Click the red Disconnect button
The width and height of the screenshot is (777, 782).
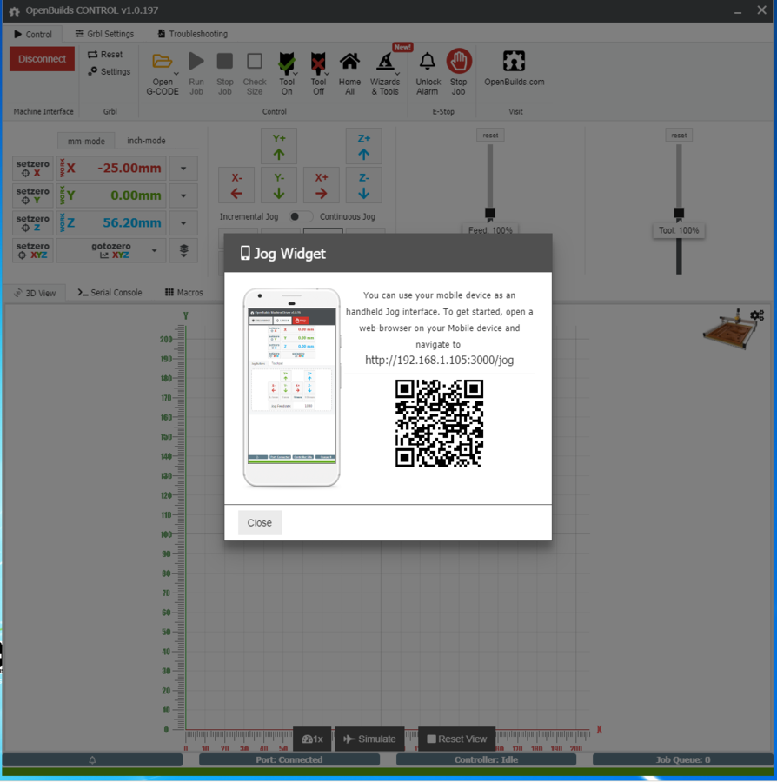(42, 59)
